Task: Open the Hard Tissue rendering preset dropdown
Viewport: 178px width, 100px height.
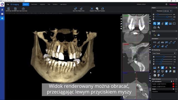Action: (164, 53)
